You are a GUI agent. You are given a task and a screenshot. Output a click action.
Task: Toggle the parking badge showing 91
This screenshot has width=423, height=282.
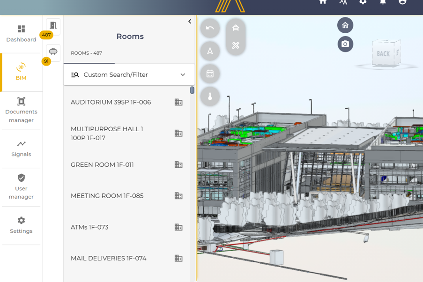click(x=45, y=61)
